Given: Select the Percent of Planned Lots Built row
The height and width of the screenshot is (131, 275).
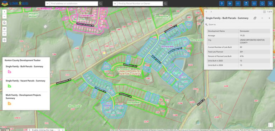Looking at the screenshot, I should (238, 56).
